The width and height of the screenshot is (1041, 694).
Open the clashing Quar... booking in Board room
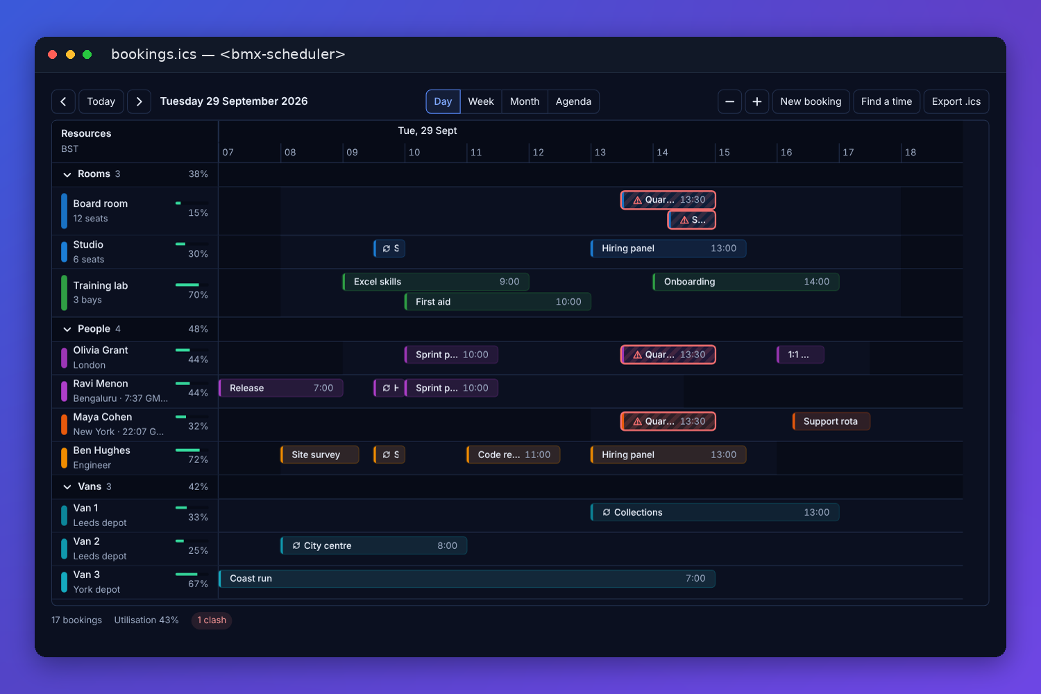[x=668, y=200]
